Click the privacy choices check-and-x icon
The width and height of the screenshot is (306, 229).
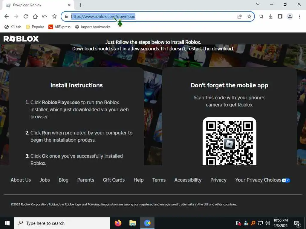[x=286, y=180]
